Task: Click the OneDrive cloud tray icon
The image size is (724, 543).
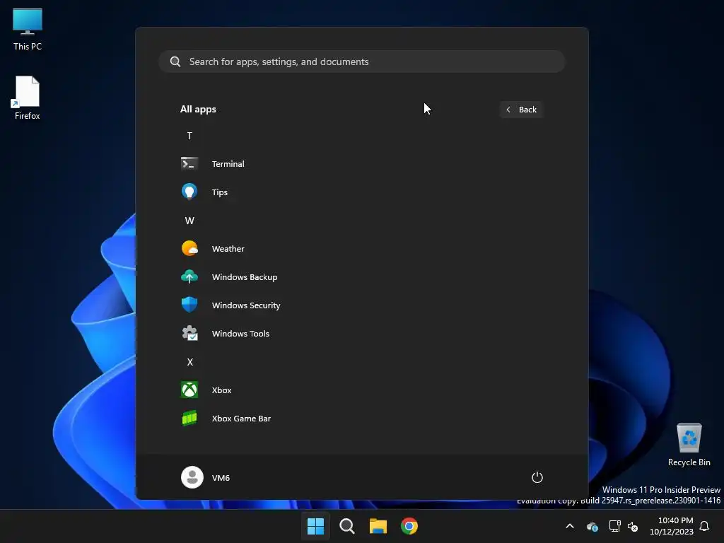Action: 592,526
